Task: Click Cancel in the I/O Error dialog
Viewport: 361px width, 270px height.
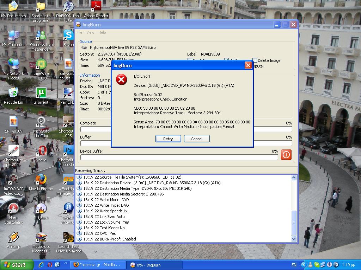Action: point(197,139)
